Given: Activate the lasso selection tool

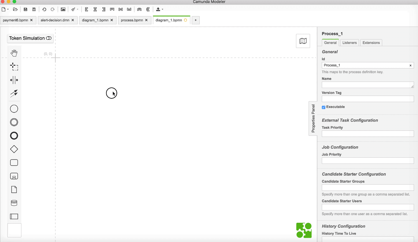Looking at the screenshot, I should click(14, 67).
